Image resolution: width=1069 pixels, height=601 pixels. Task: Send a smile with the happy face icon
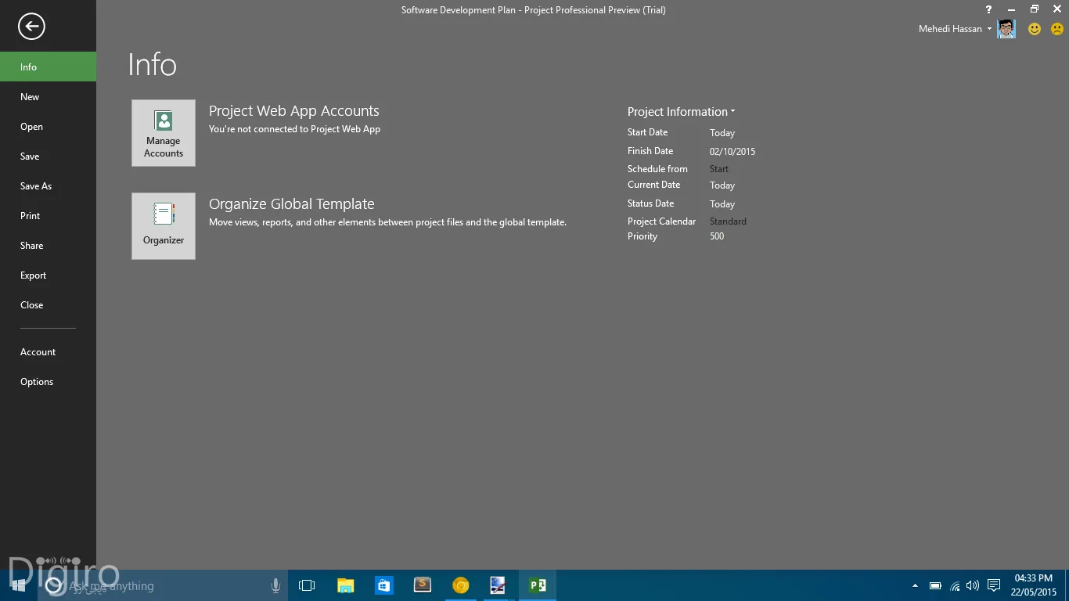coord(1035,29)
